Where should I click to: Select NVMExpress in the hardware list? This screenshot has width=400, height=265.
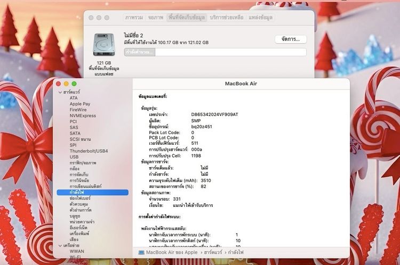pyautogui.click(x=83, y=115)
